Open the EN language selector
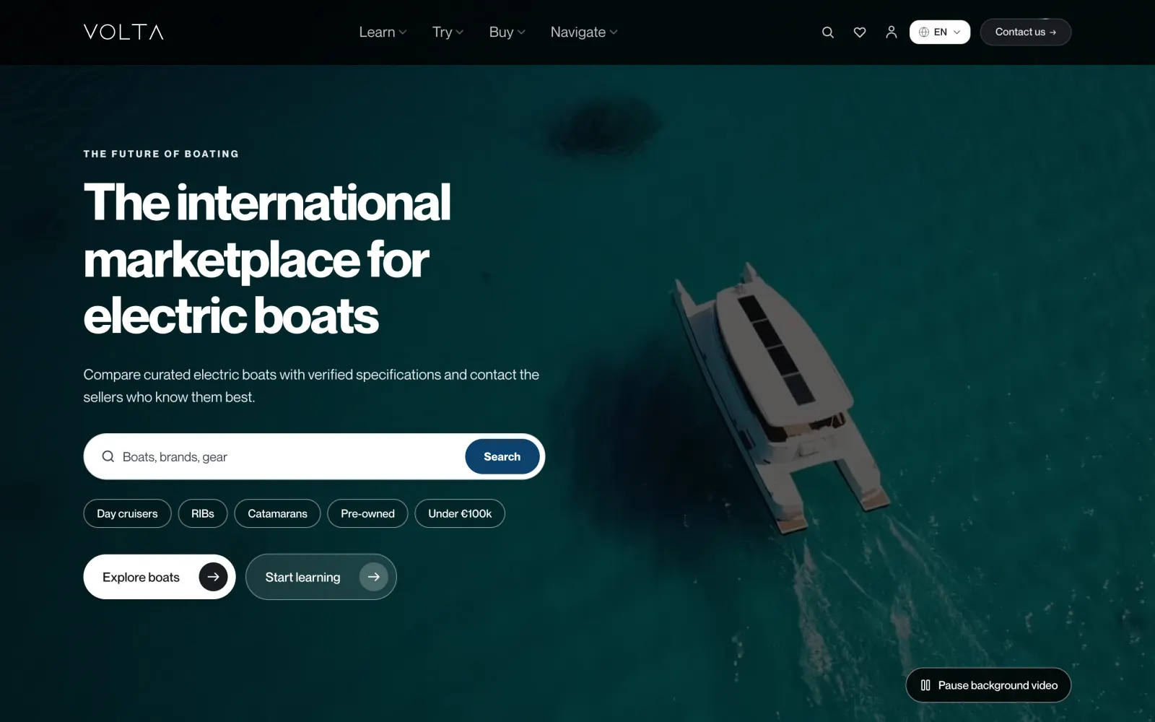The height and width of the screenshot is (722, 1155). (x=940, y=32)
